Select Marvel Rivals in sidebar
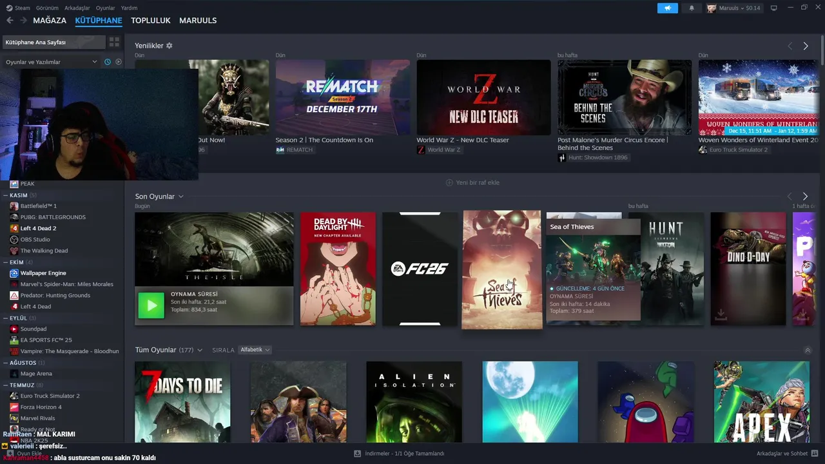 (x=37, y=418)
